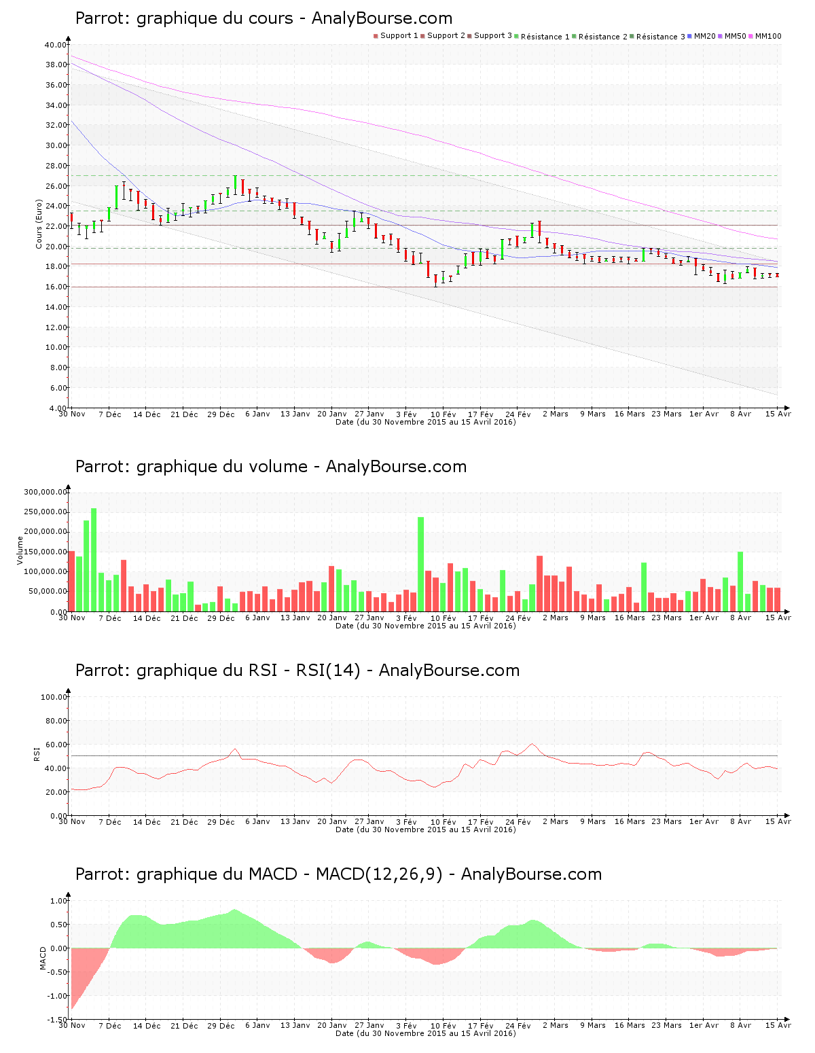
Task: Click the "Volume" vertical axis label
Action: [x=20, y=550]
